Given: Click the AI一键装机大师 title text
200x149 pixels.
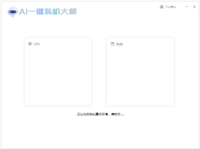Looking at the screenshot, I should [48, 12].
